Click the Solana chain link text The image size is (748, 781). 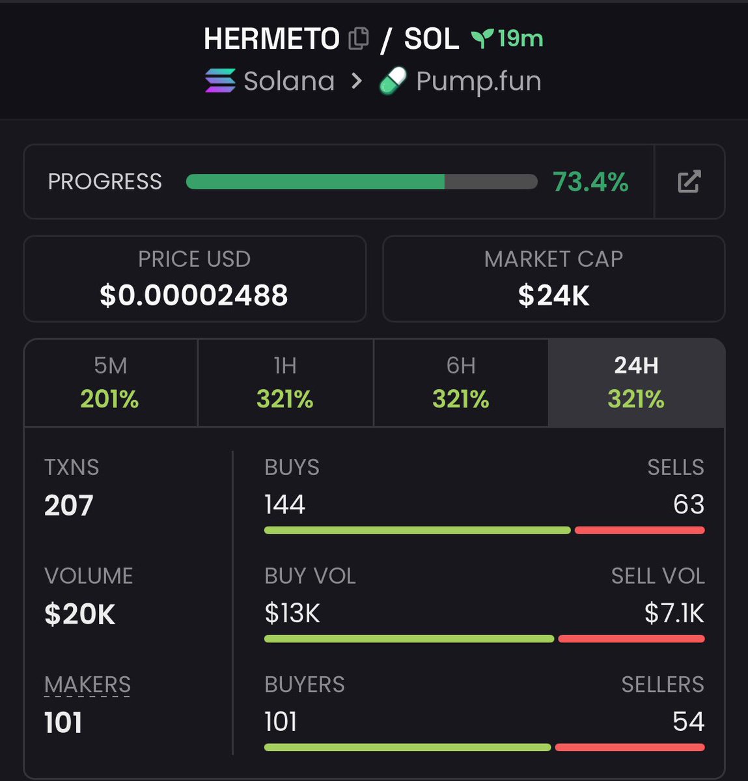(x=289, y=81)
